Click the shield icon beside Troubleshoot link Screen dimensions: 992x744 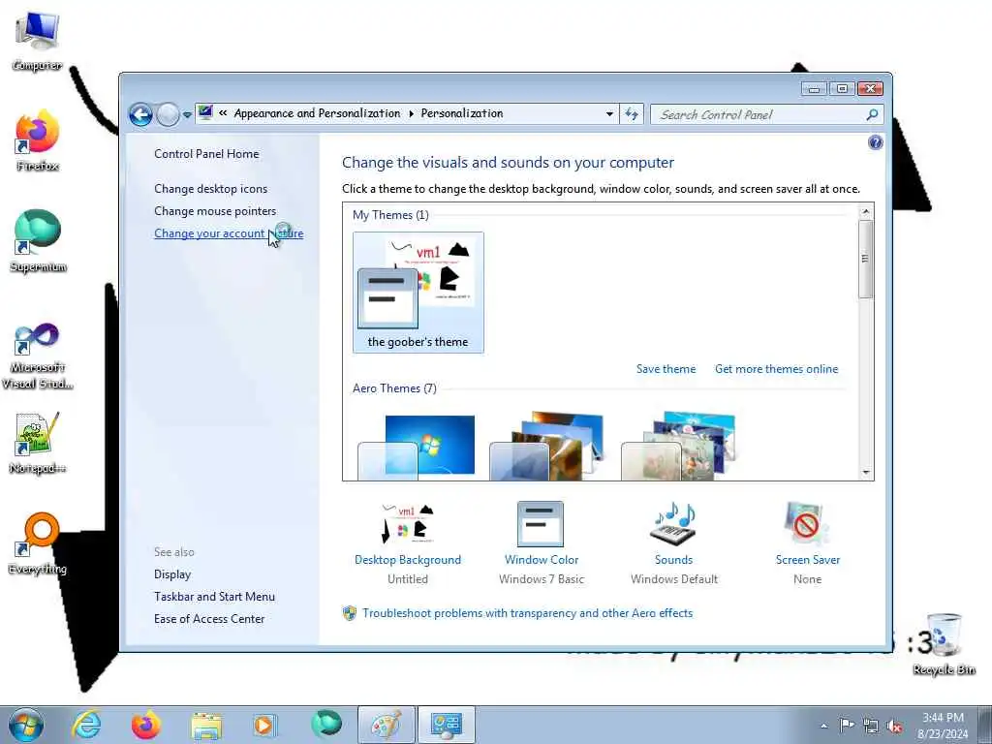point(349,613)
